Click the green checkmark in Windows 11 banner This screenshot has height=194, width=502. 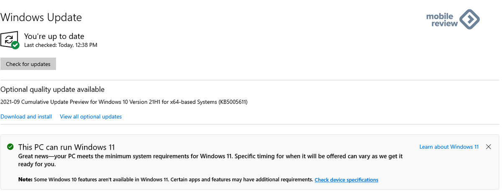click(10, 147)
